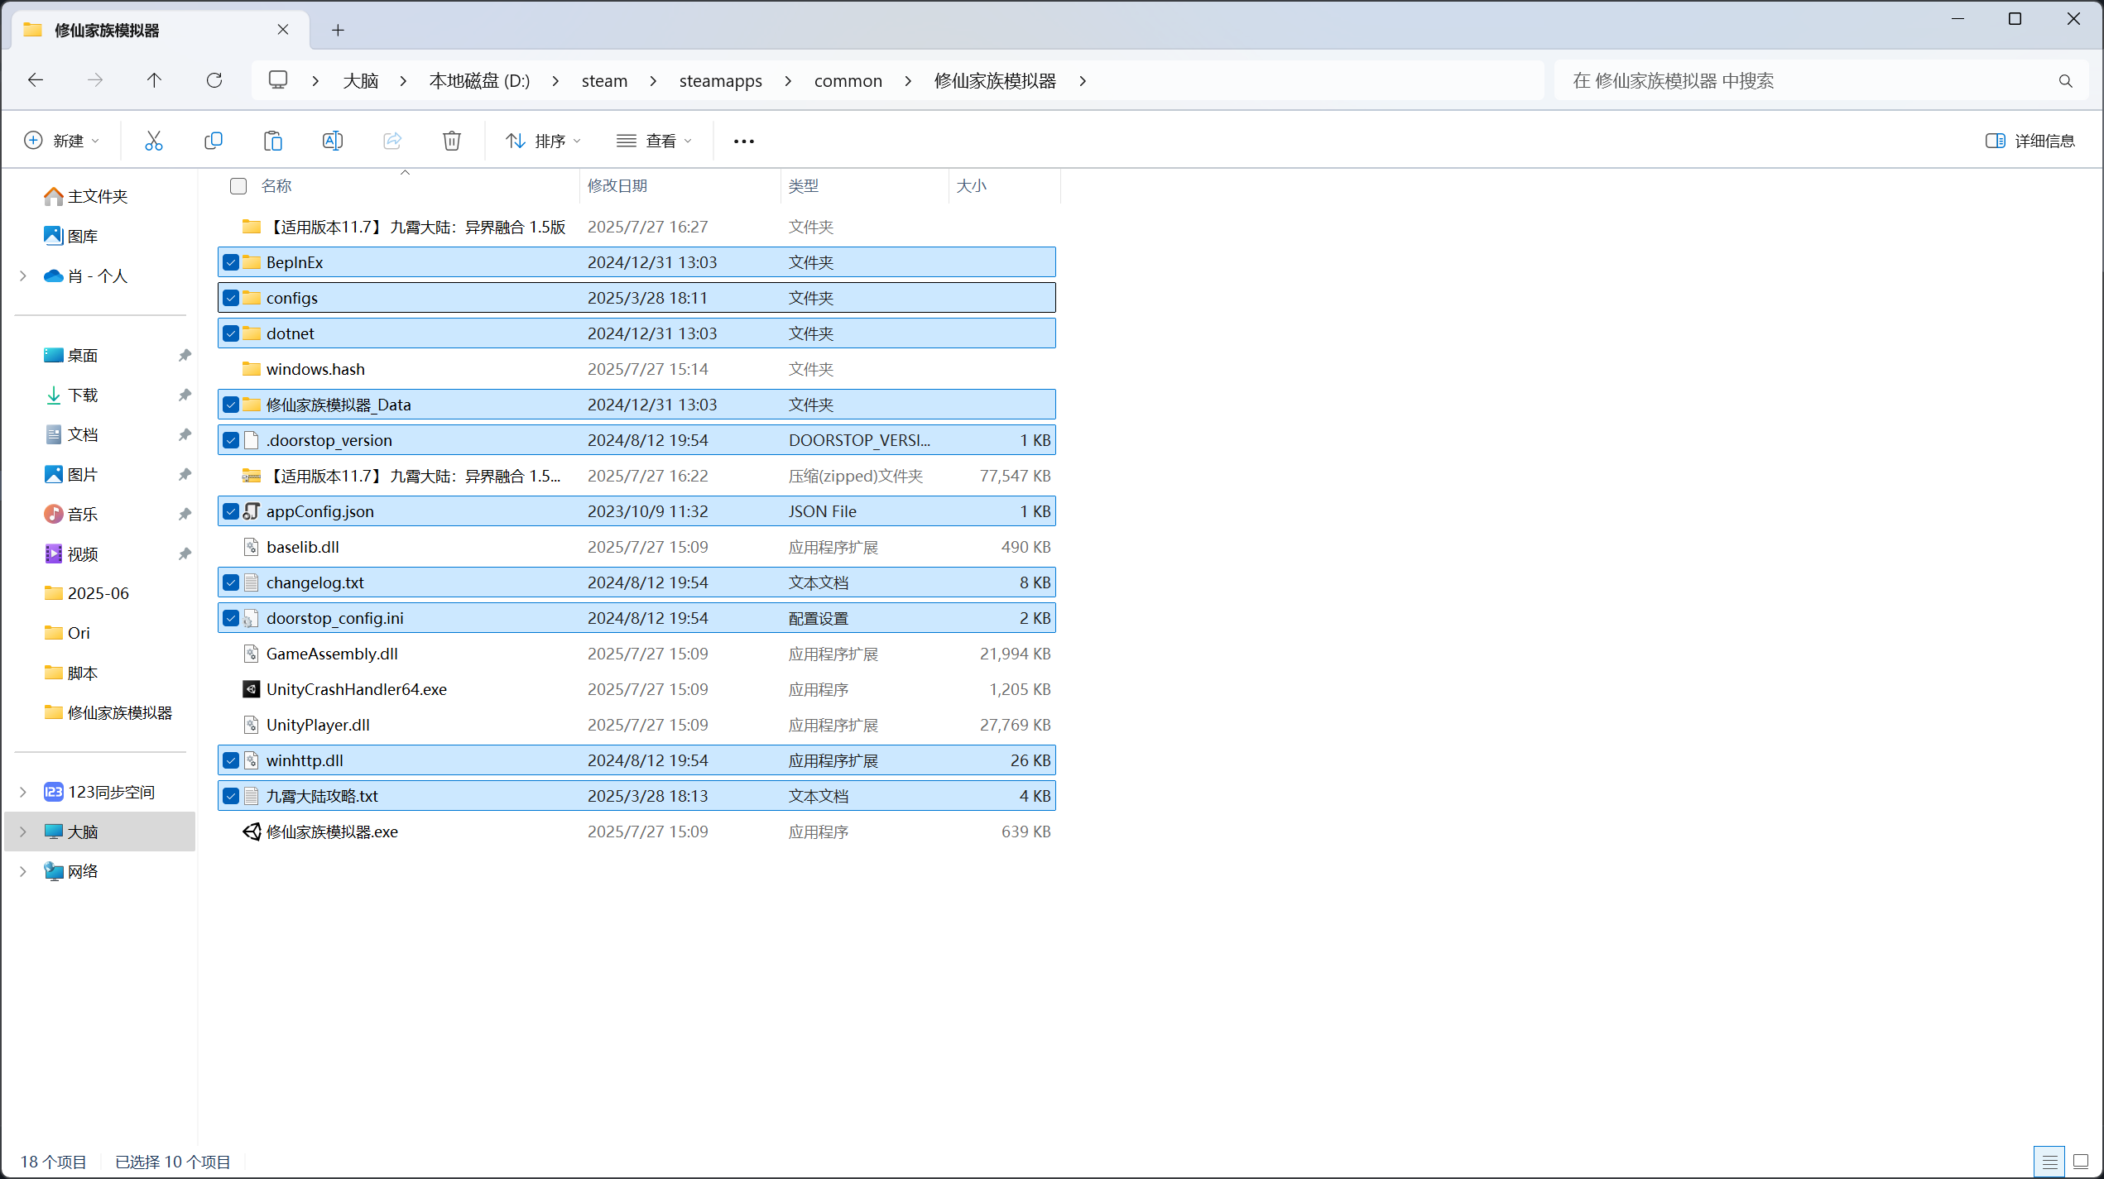Open 视频 in the sidebar

(x=71, y=554)
